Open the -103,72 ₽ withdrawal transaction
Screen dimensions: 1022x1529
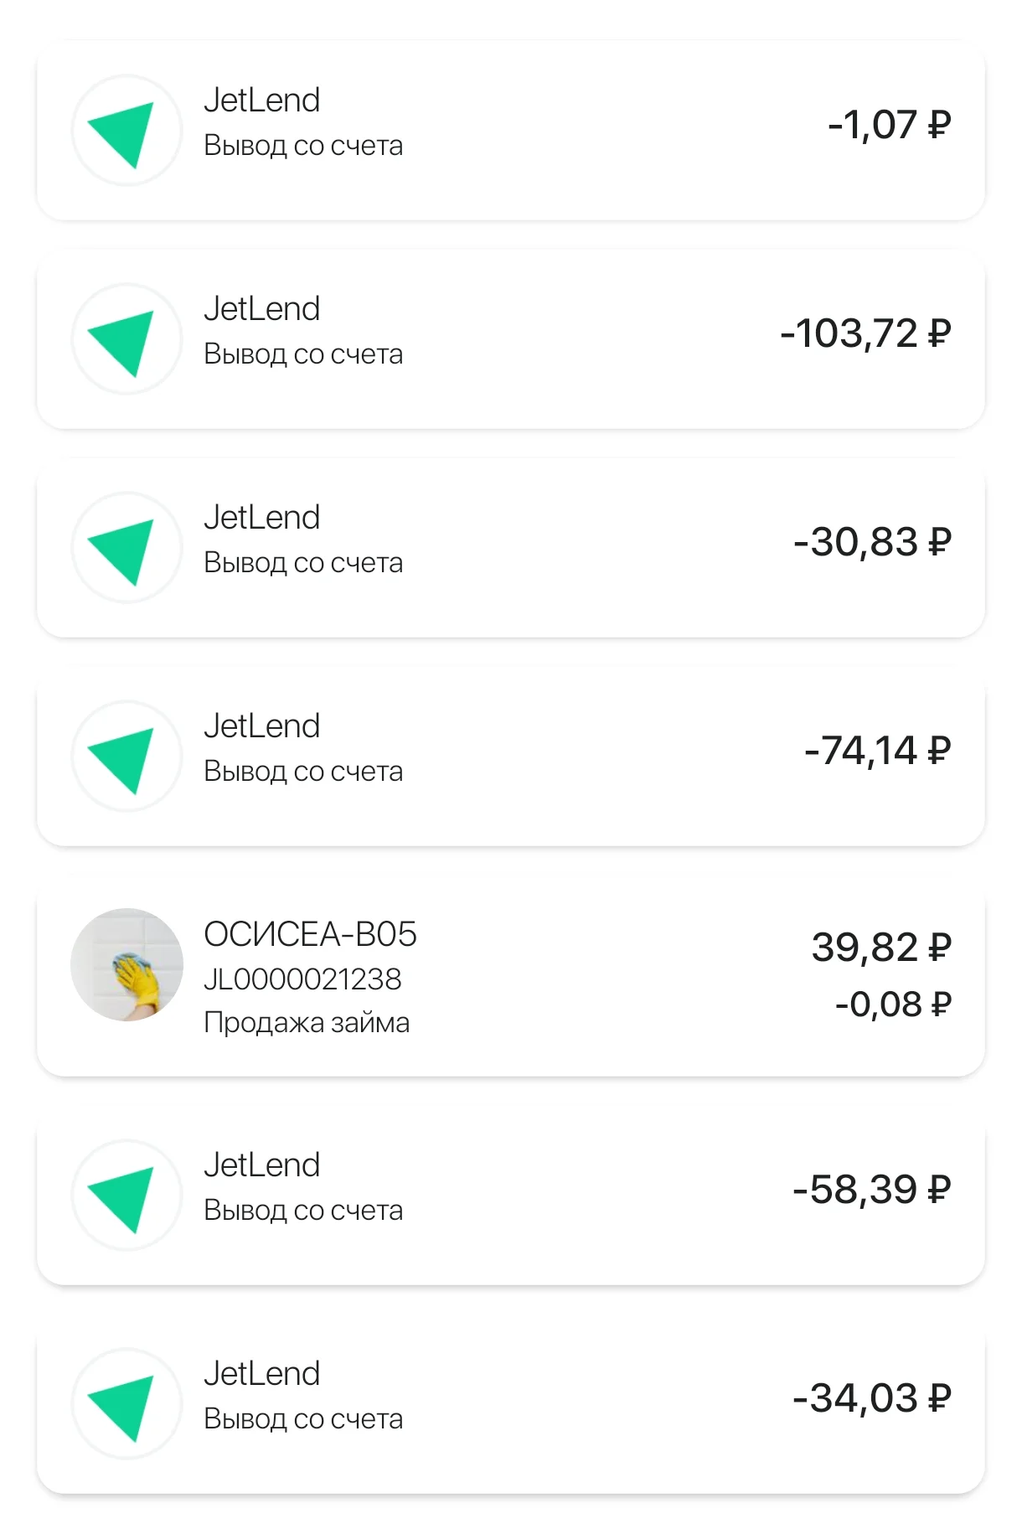(x=511, y=339)
